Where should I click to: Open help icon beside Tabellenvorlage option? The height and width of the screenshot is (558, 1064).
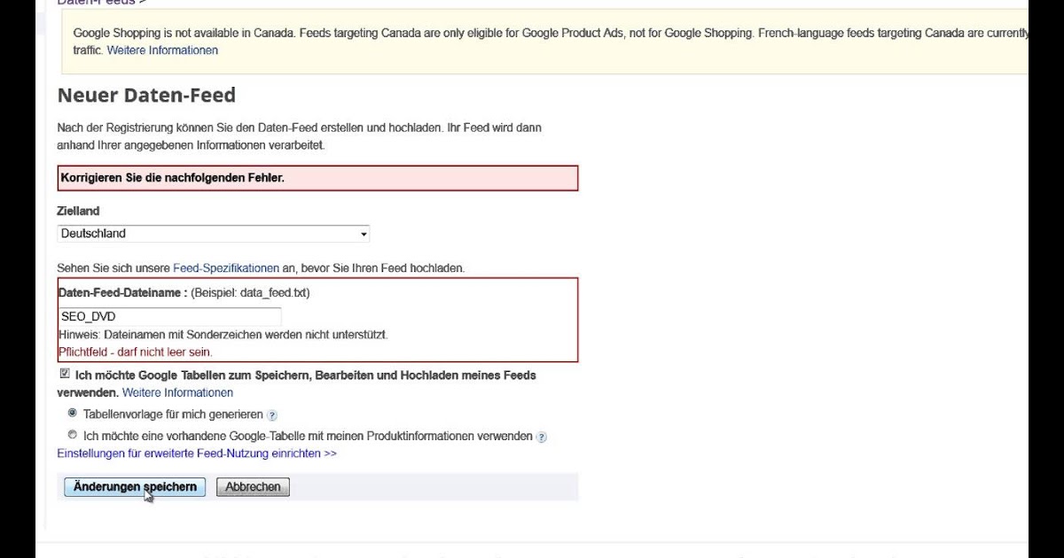pyautogui.click(x=272, y=415)
